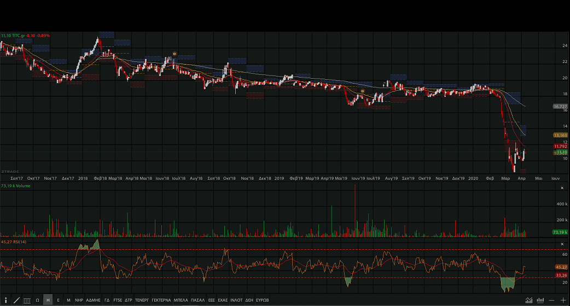Screen dimensions: 570x306
Task: Open the chart type icon
Action: (529, 300)
